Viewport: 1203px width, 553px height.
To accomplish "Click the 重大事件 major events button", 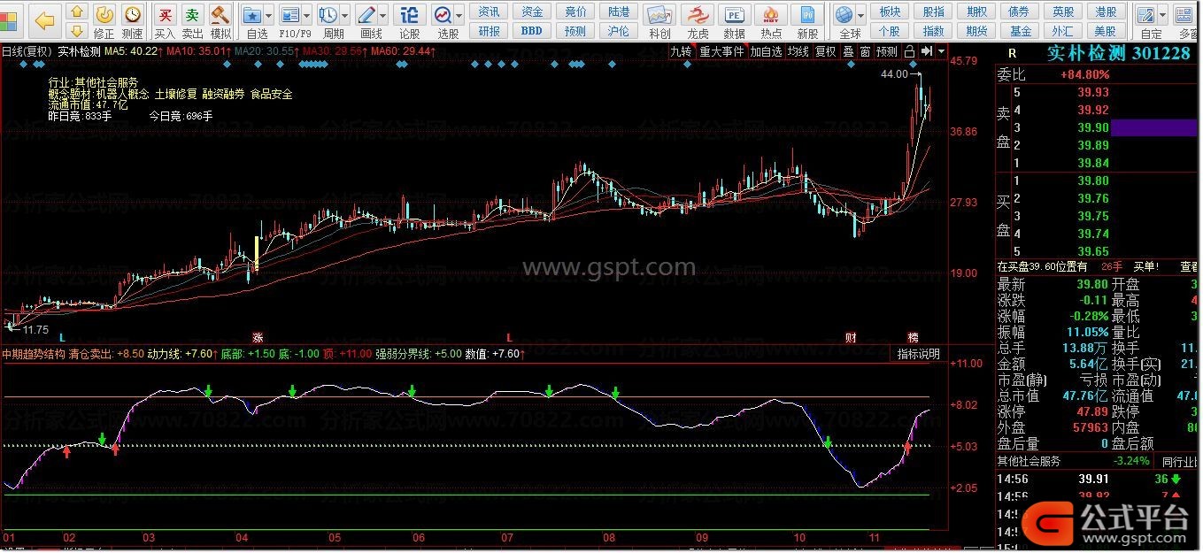I will (x=721, y=51).
